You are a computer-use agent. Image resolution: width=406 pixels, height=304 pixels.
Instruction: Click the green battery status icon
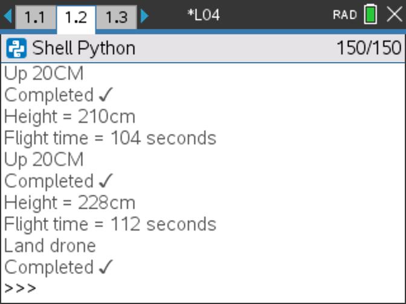coord(370,14)
